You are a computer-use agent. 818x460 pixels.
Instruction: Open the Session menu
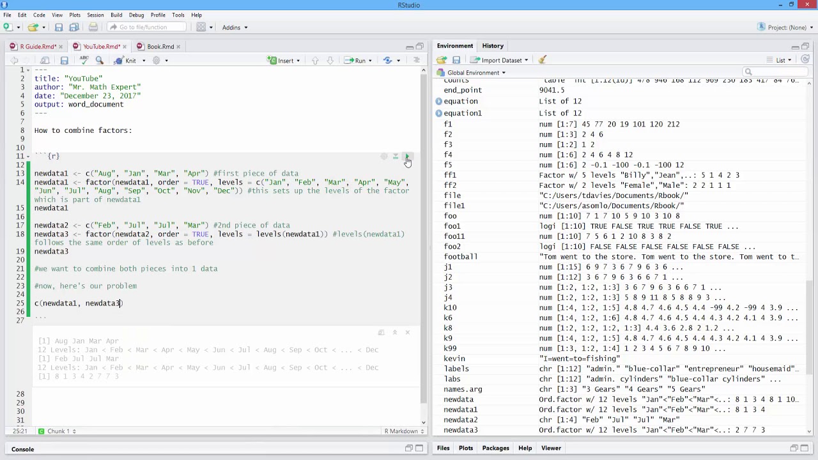[x=95, y=15]
